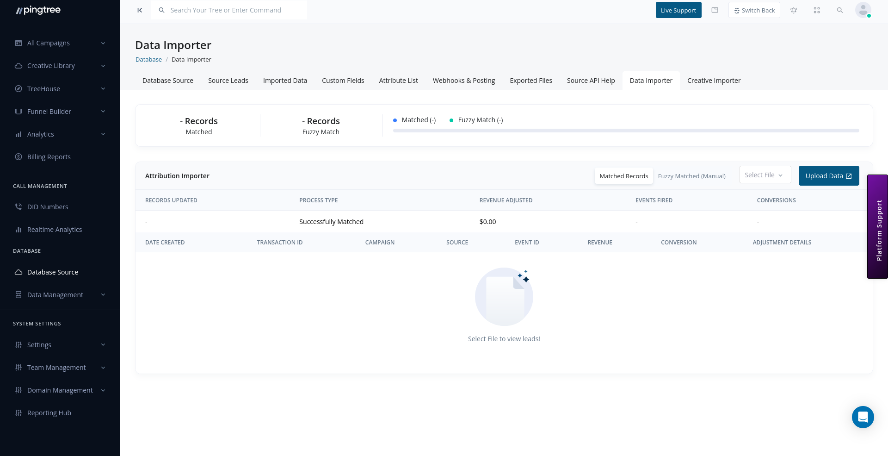Screen dimensions: 888x456
Task: Select the DID Numbers phone icon
Action: 18,206
